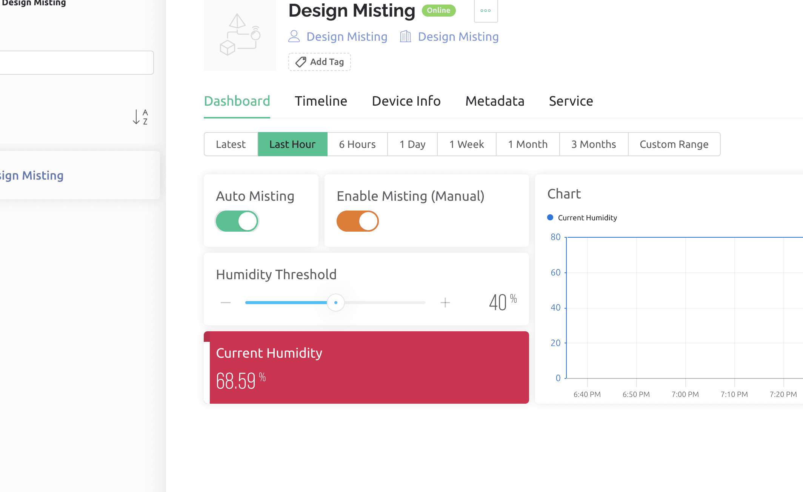Screen dimensions: 803x492
Task: Open the Custom Range picker
Action: point(674,144)
